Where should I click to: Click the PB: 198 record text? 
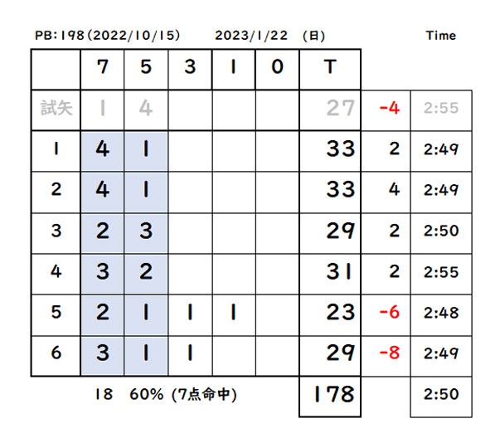click(x=108, y=35)
